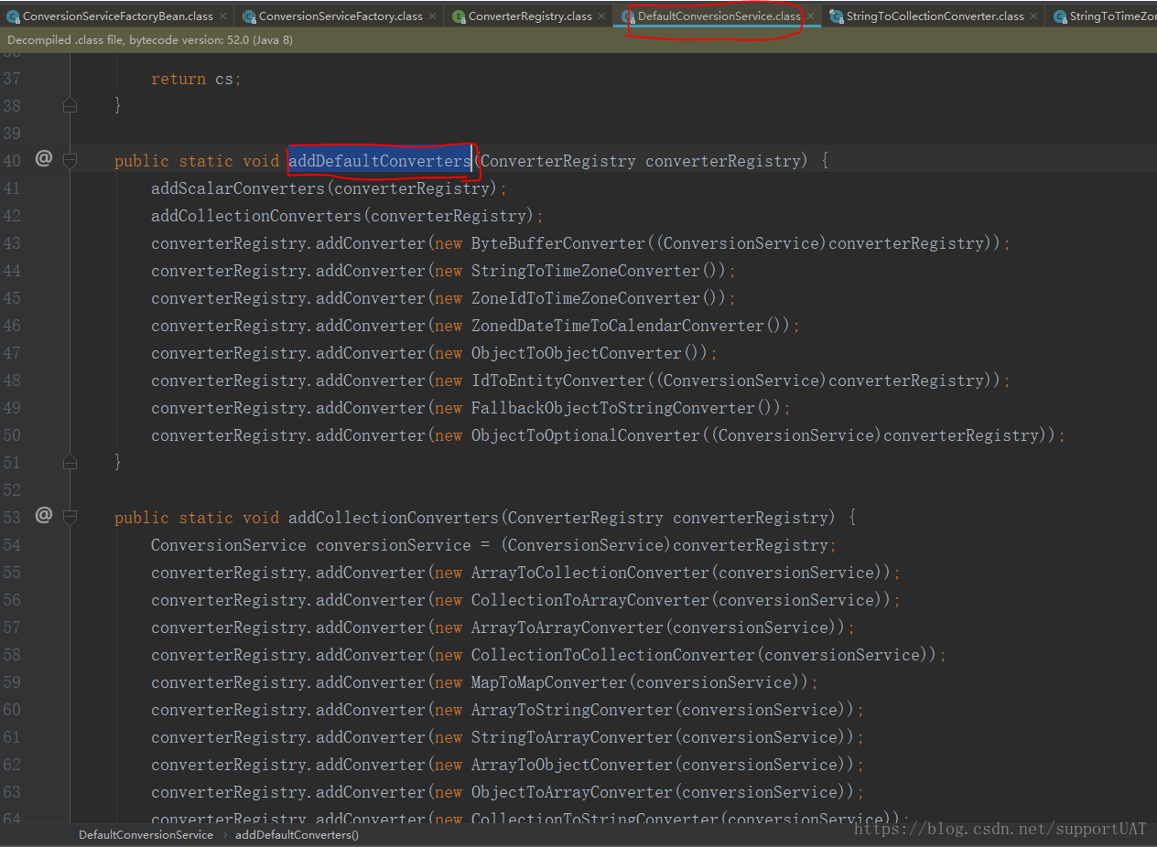Close the ConversionServiceFactory.class tab

[x=432, y=16]
